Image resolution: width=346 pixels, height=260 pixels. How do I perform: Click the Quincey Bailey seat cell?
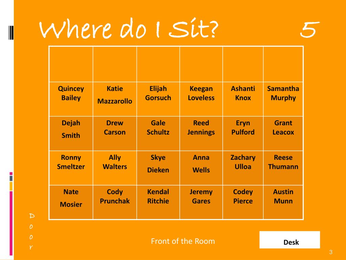[71, 99]
